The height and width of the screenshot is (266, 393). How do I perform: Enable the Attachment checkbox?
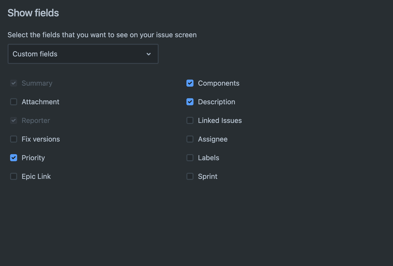(x=13, y=102)
